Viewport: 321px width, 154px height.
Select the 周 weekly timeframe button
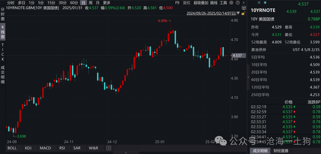(x=91, y=3)
